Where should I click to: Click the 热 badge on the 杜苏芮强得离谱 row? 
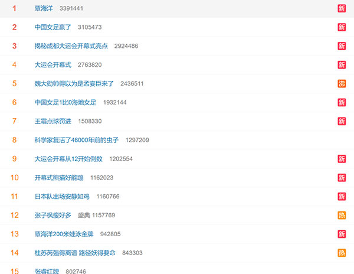pyautogui.click(x=342, y=253)
